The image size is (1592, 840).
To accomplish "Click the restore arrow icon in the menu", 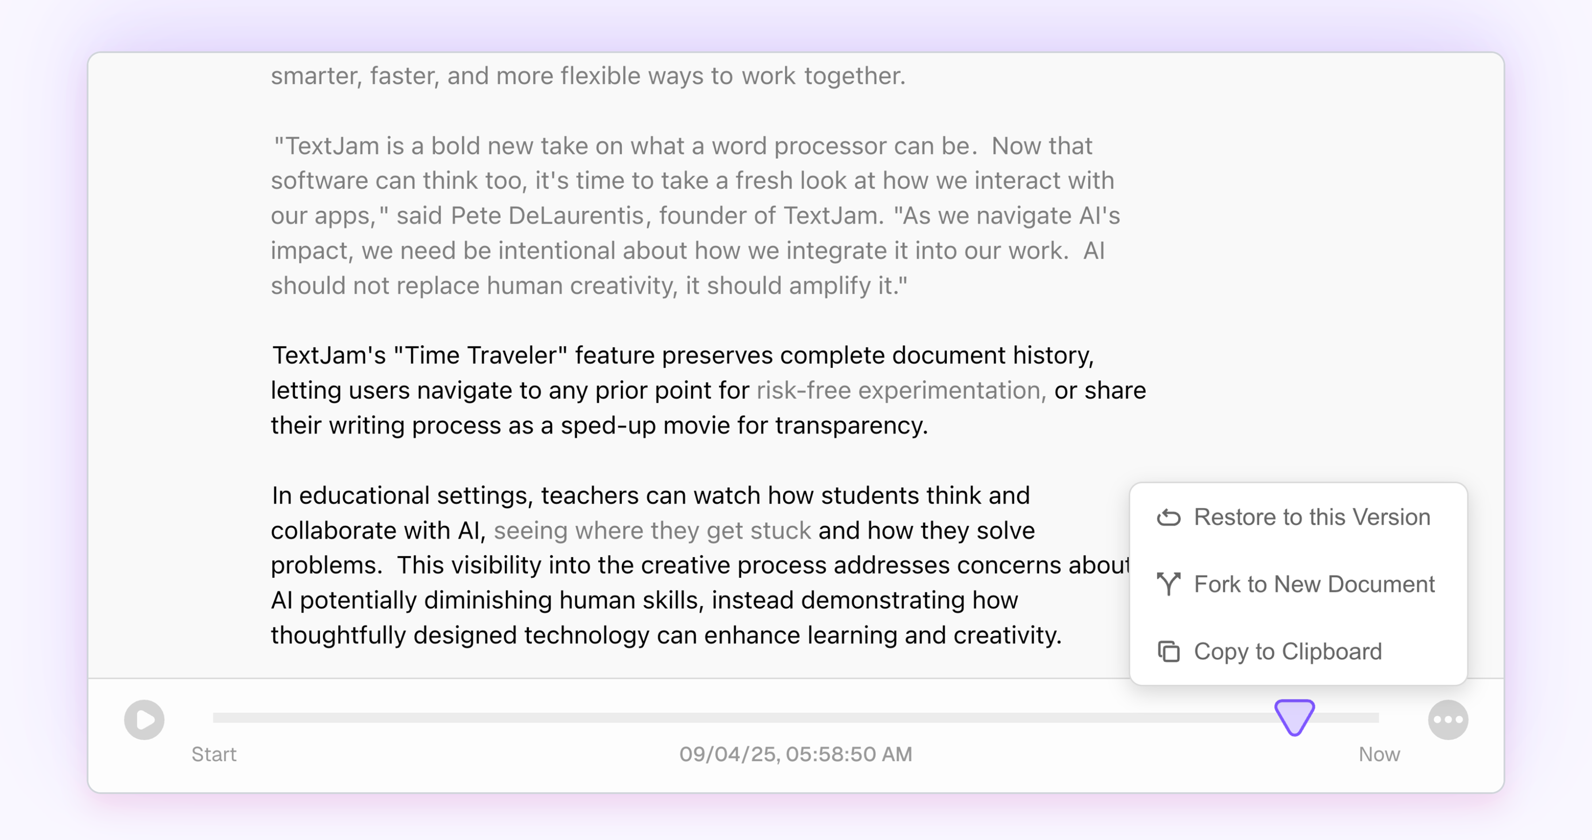I will (1168, 517).
